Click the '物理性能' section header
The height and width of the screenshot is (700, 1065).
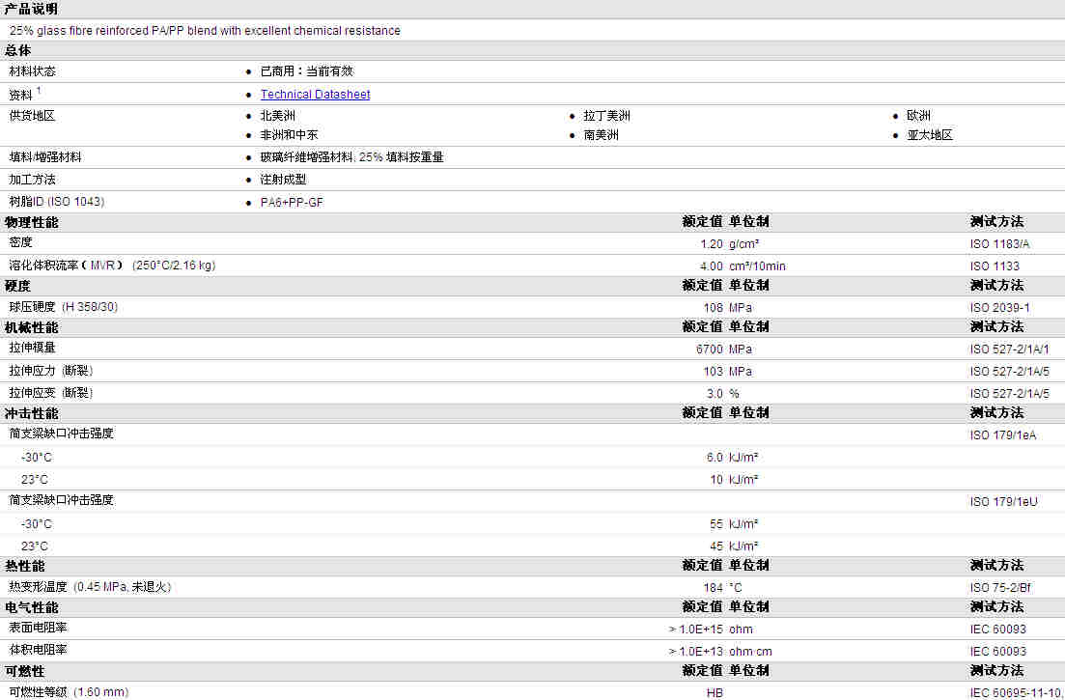point(31,222)
